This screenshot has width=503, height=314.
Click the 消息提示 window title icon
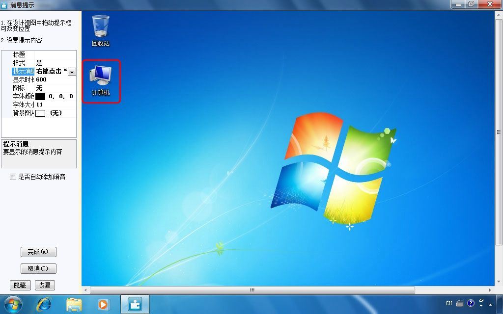click(x=4, y=5)
